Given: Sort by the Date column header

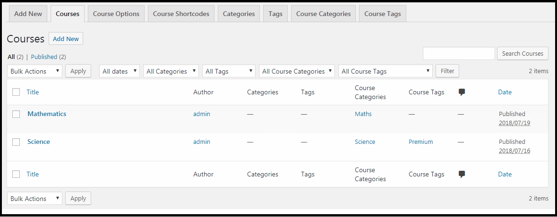Looking at the screenshot, I should (x=505, y=92).
